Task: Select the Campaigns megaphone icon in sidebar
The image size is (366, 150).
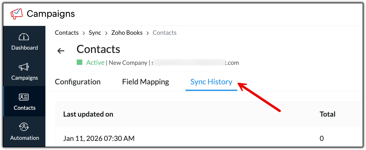Action: (x=24, y=67)
